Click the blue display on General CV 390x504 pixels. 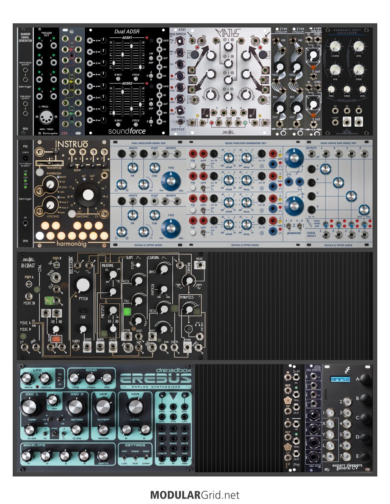pos(340,379)
